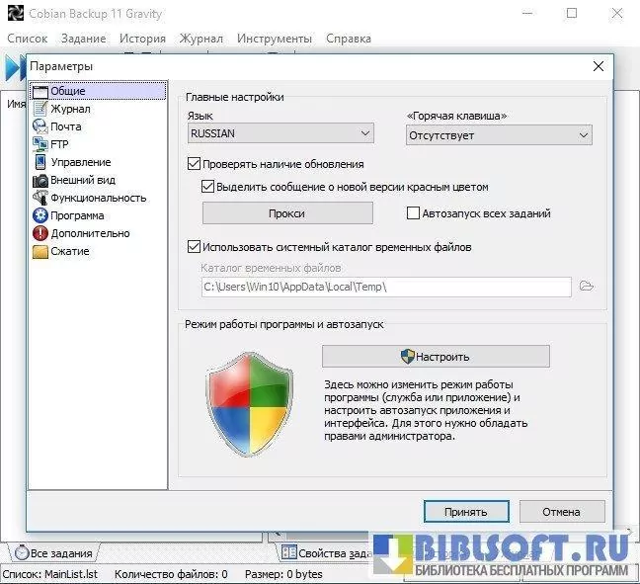
Task: Open the Инструменты menu
Action: point(275,39)
